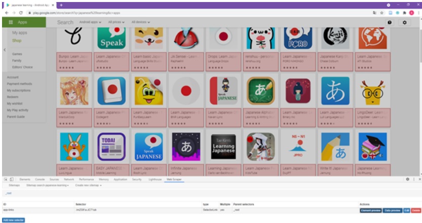Open the Google Play Apps menu icon
The height and width of the screenshot is (223, 422).
pyautogui.click(x=11, y=22)
